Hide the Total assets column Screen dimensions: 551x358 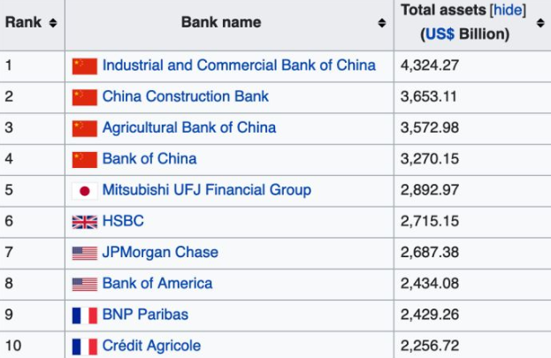(x=508, y=11)
